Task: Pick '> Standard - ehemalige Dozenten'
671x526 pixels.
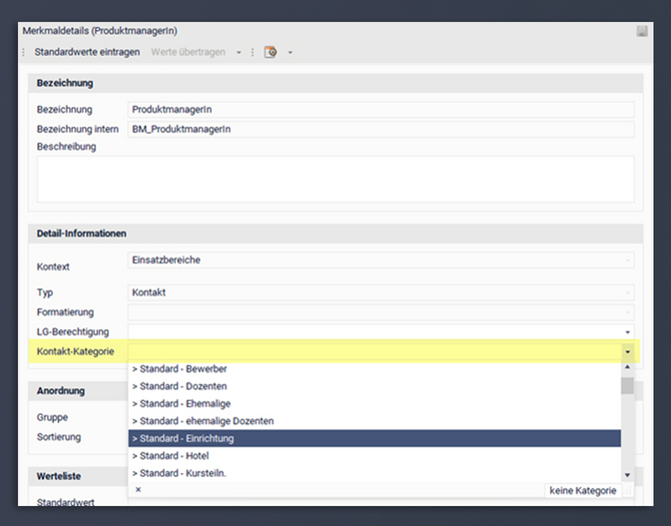Action: tap(373, 421)
